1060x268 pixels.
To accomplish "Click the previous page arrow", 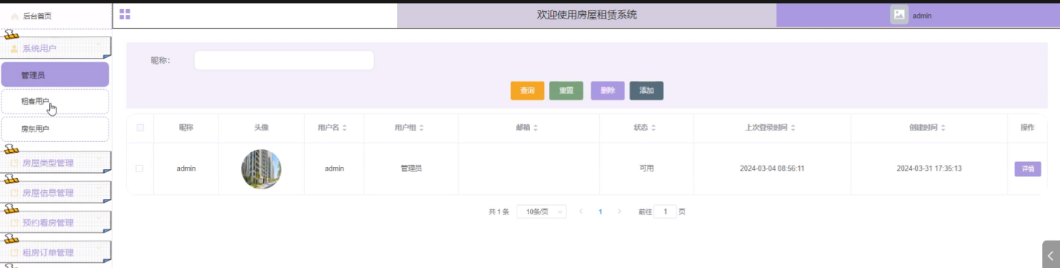I will pos(581,212).
